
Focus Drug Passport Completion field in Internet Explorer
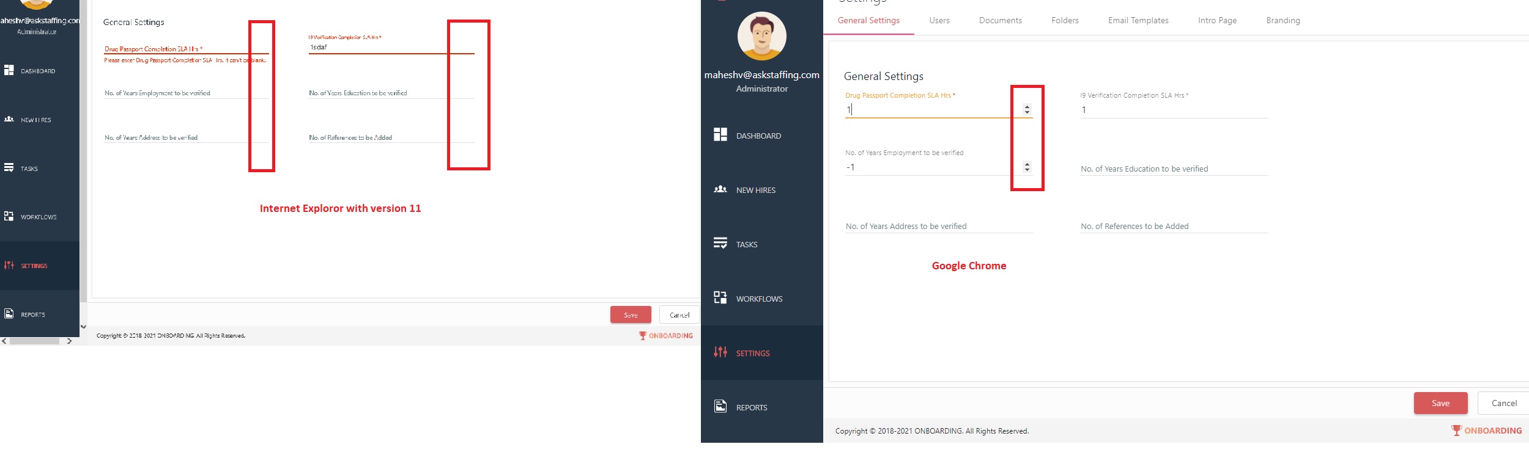pos(187,48)
